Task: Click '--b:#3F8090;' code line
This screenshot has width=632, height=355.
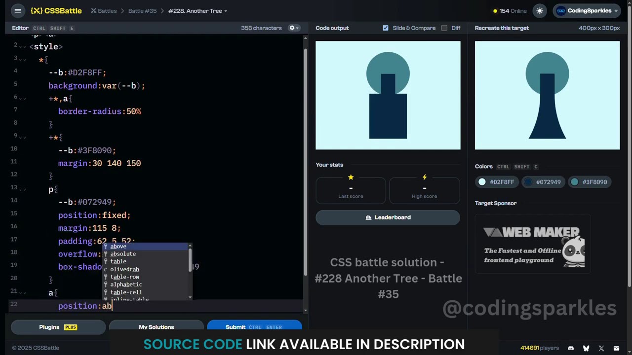Action: pos(87,150)
